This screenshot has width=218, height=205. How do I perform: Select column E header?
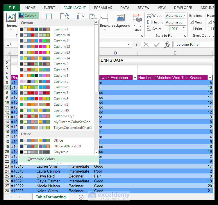(x=175, y=53)
